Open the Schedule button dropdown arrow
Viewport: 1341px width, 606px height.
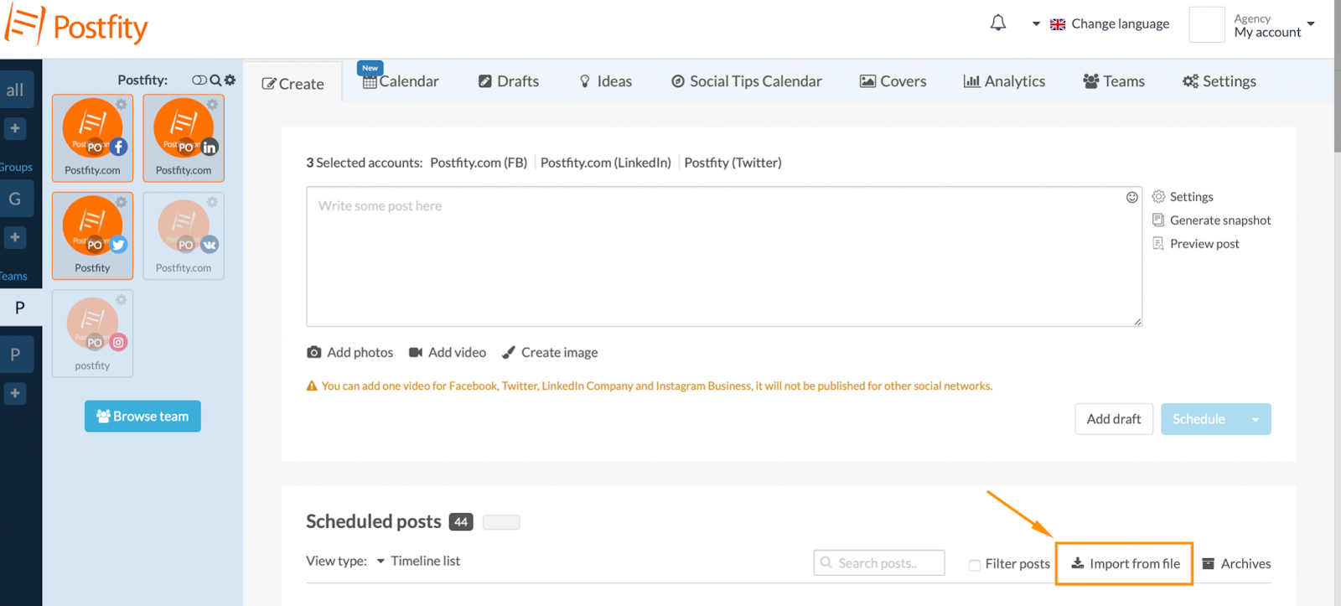pyautogui.click(x=1255, y=419)
